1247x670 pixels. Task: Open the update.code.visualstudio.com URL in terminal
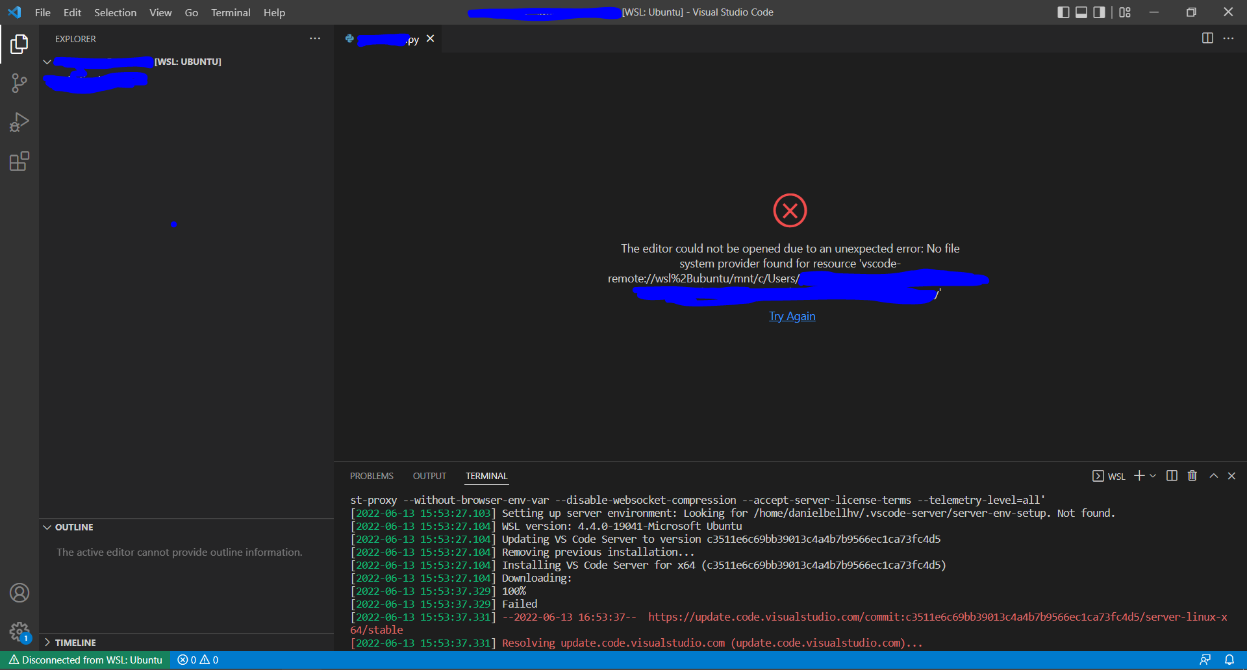[x=788, y=623]
